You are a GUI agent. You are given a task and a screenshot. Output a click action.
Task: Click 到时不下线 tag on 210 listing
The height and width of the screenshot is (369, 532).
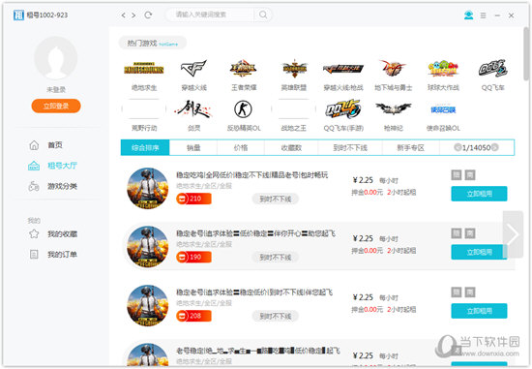pyautogui.click(x=275, y=199)
